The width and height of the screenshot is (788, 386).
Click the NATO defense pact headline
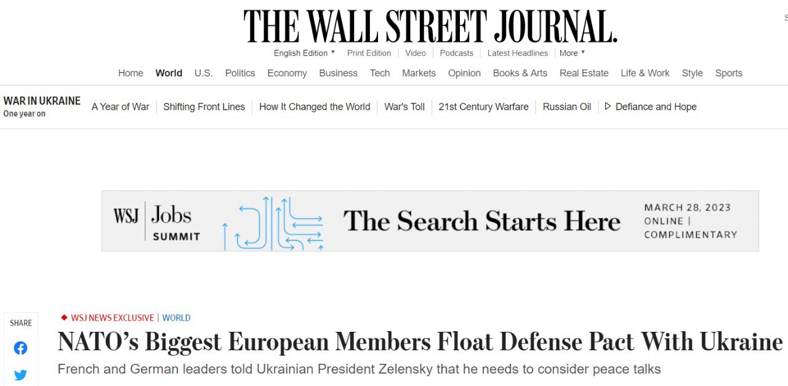(x=420, y=342)
